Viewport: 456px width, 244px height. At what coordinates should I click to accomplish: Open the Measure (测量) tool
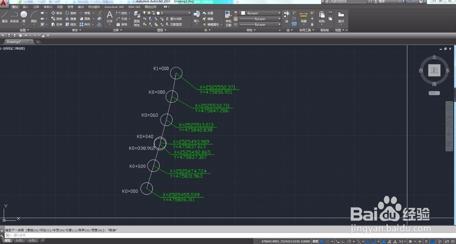[304, 16]
